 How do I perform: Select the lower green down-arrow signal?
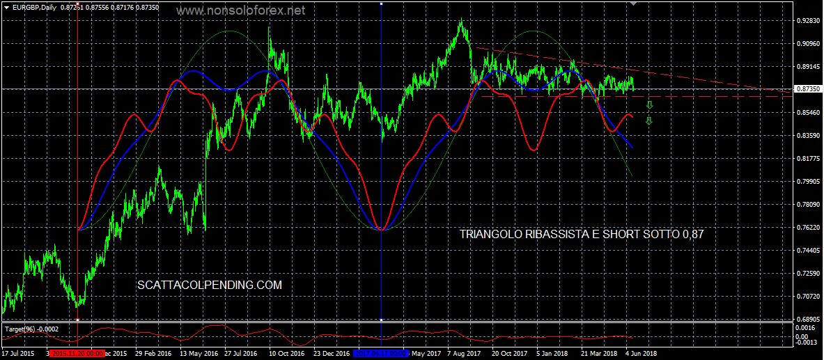click(649, 121)
